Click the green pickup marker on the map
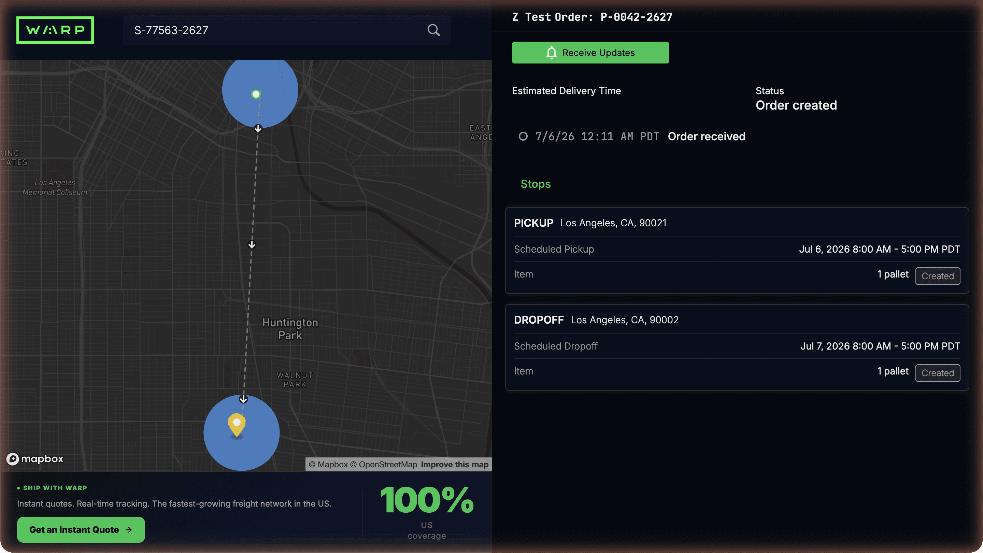Image resolution: width=983 pixels, height=553 pixels. (256, 94)
